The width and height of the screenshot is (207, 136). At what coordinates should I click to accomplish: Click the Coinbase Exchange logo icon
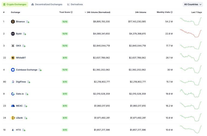[x=13, y=70]
